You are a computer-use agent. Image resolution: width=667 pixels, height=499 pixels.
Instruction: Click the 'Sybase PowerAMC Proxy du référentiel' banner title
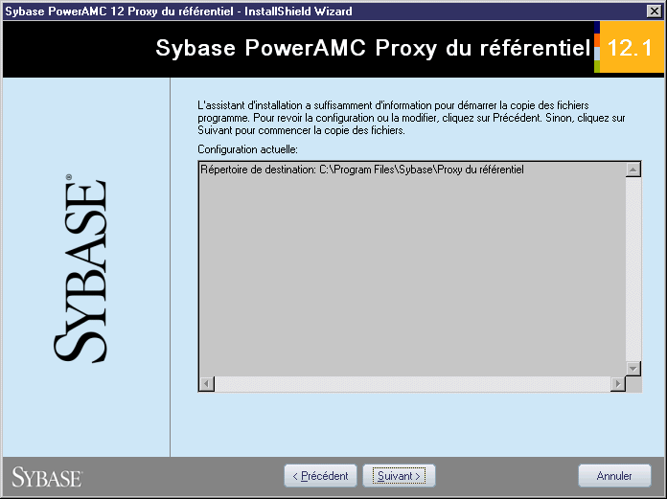(373, 48)
